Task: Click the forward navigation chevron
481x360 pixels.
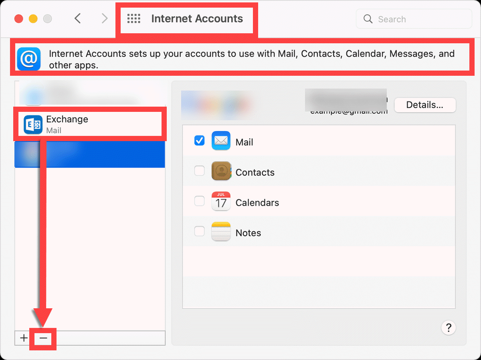Action: [x=105, y=18]
